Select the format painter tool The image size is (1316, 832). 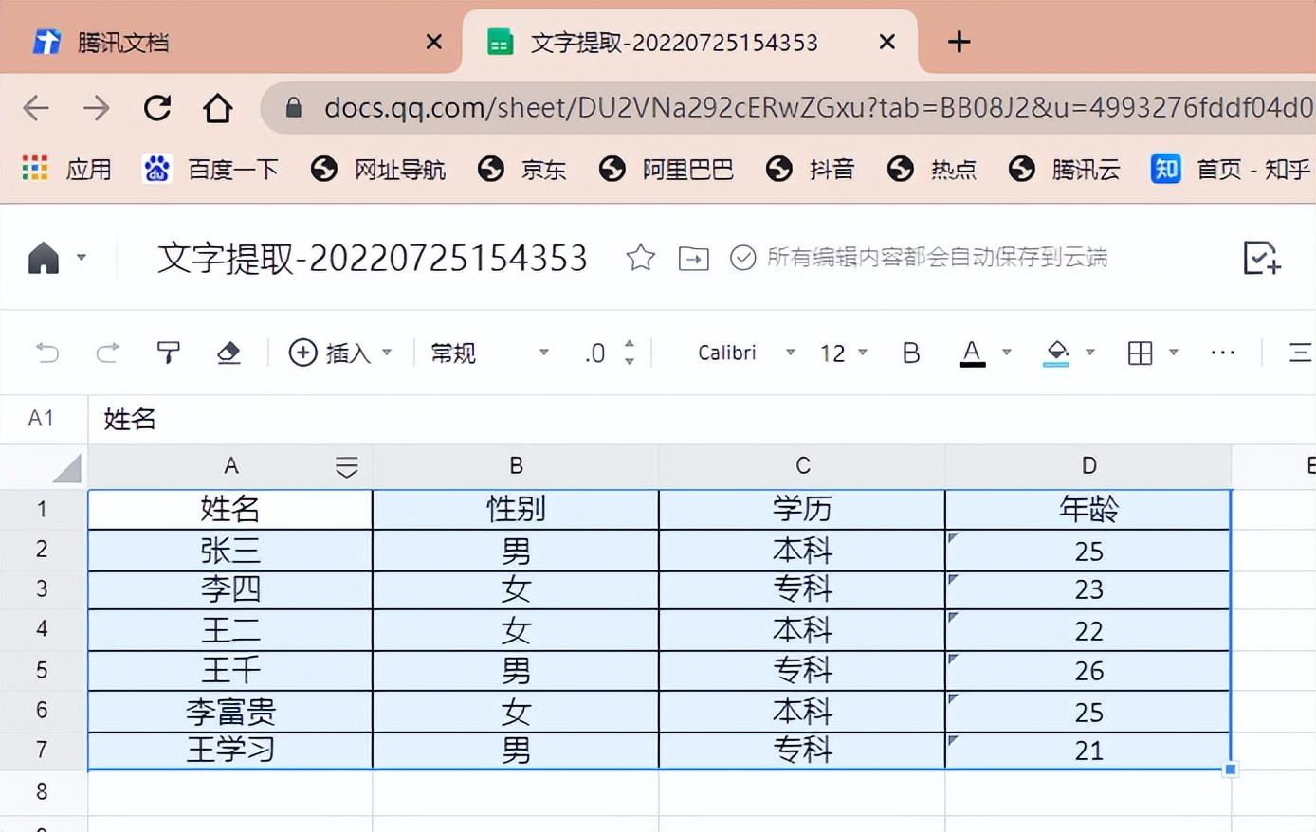pyautogui.click(x=168, y=353)
